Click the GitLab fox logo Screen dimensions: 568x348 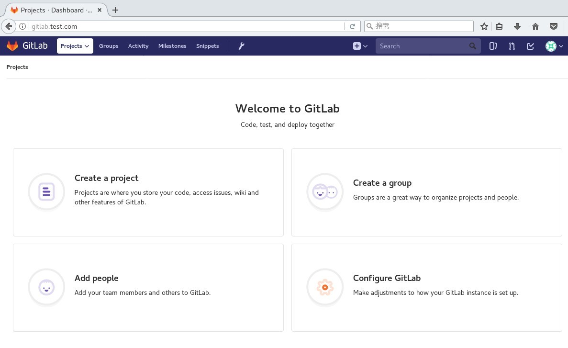point(12,46)
